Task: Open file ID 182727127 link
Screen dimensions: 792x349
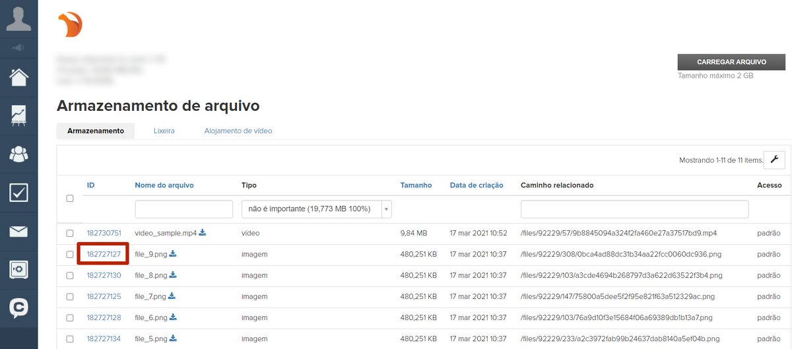Action: 104,254
